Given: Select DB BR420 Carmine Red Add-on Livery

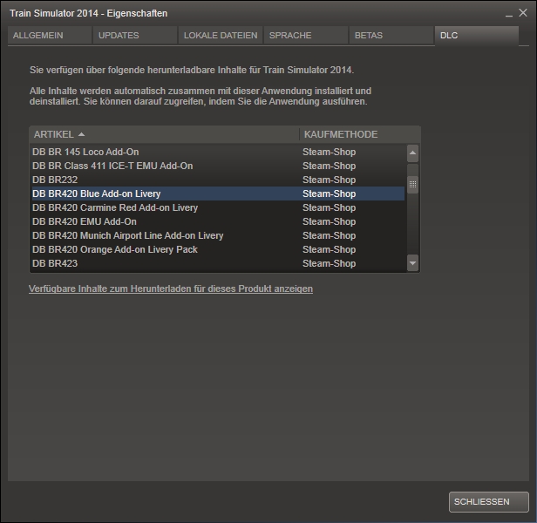Looking at the screenshot, I should point(218,208).
